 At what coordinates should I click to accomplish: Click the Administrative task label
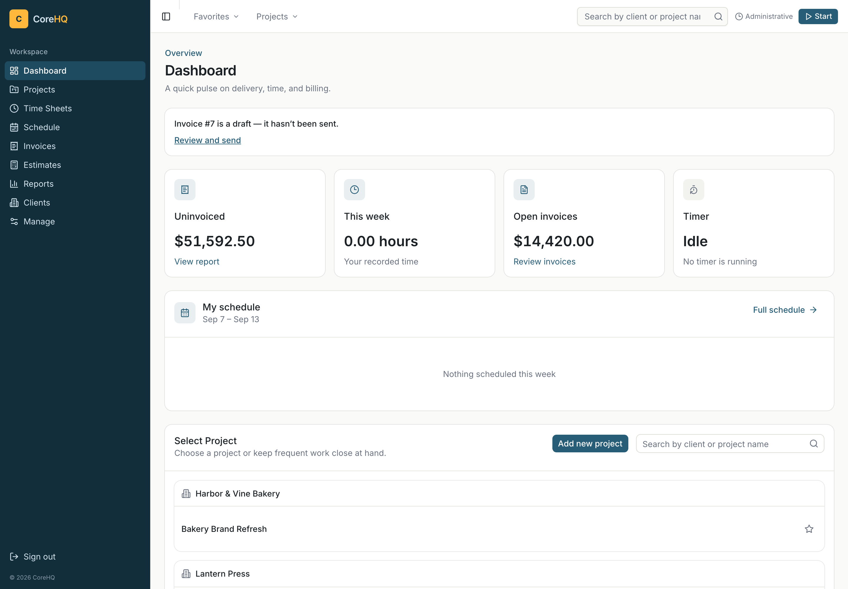point(764,16)
